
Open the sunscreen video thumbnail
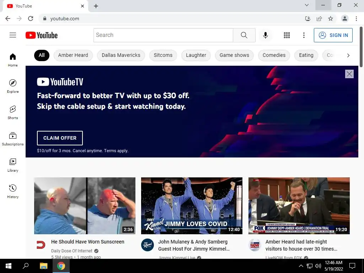click(x=85, y=206)
